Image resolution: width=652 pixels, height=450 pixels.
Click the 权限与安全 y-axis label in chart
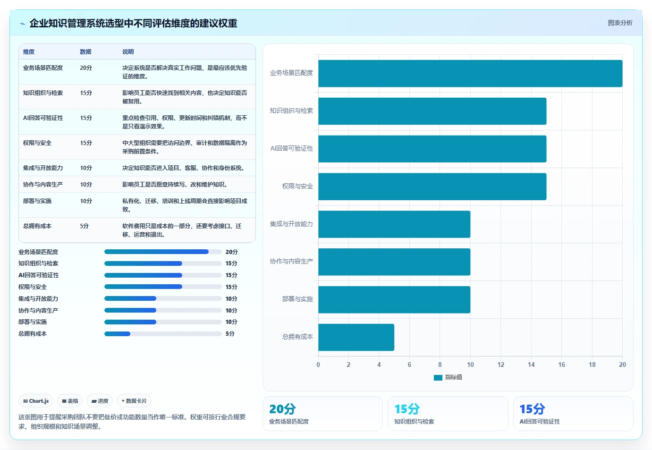point(297,186)
